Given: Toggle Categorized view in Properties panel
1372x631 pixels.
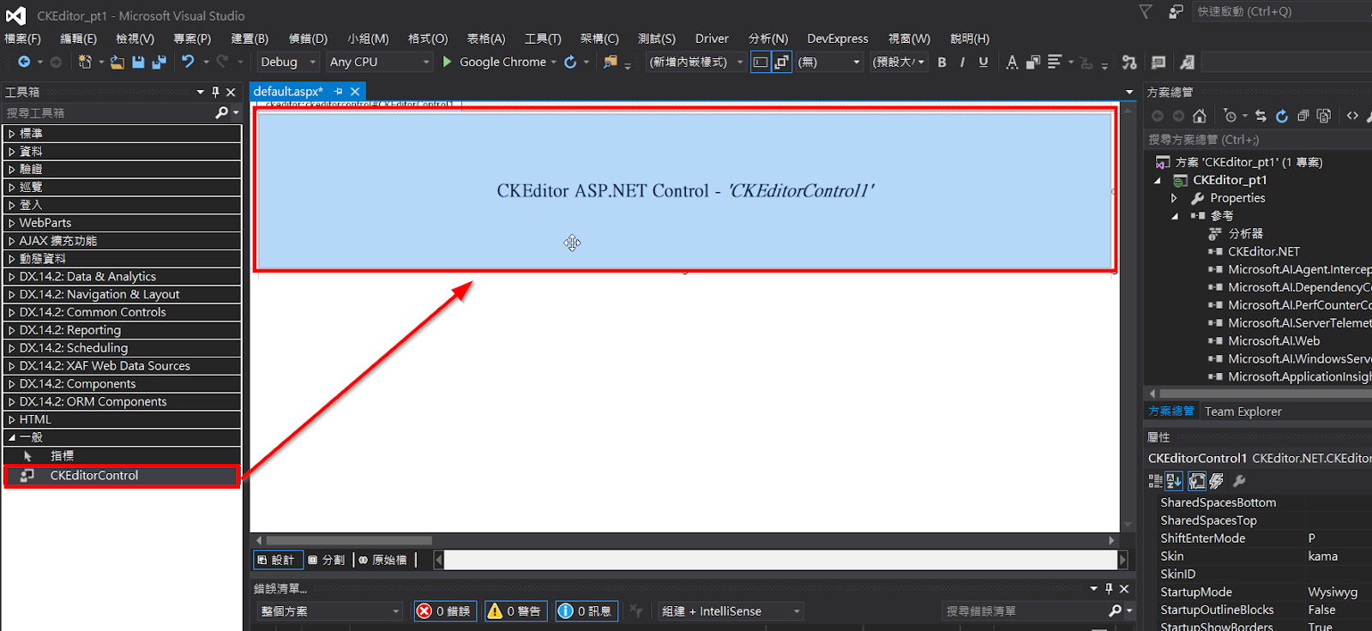Looking at the screenshot, I should (x=1155, y=481).
